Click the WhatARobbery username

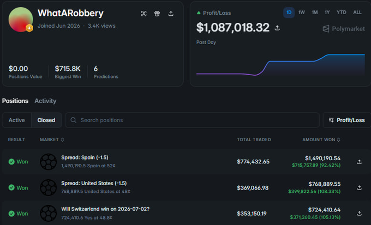[x=70, y=13]
